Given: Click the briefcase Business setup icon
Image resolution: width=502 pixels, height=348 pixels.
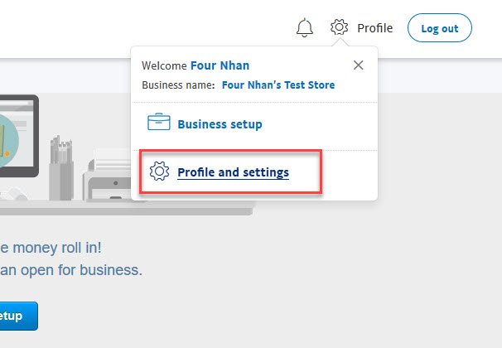Looking at the screenshot, I should tap(159, 122).
